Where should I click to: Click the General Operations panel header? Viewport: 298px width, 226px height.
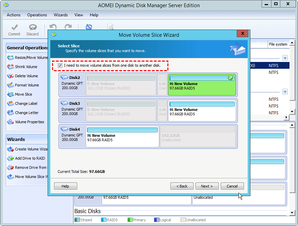coord(27,48)
